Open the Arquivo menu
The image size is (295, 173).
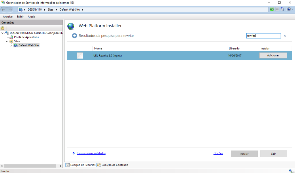[x=7, y=17]
